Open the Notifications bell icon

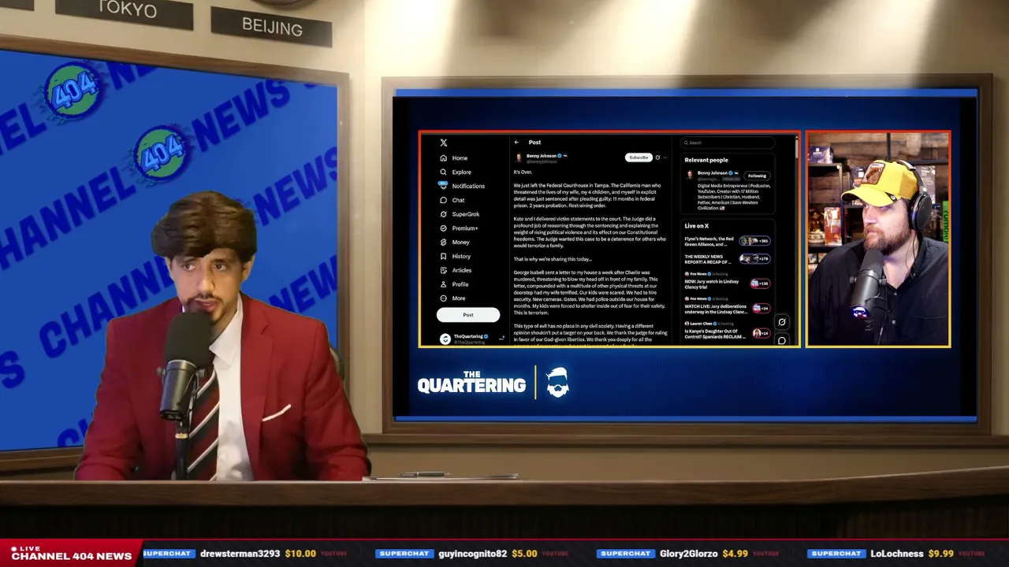click(444, 186)
